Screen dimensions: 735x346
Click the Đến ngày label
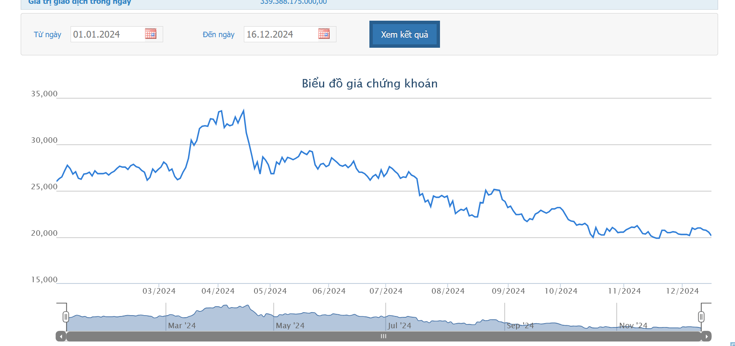pyautogui.click(x=219, y=35)
